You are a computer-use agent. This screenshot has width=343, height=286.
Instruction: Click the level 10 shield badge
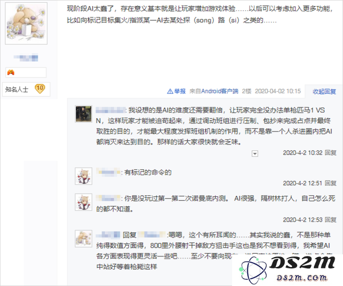40,89
